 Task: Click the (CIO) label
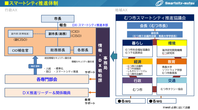75,31
